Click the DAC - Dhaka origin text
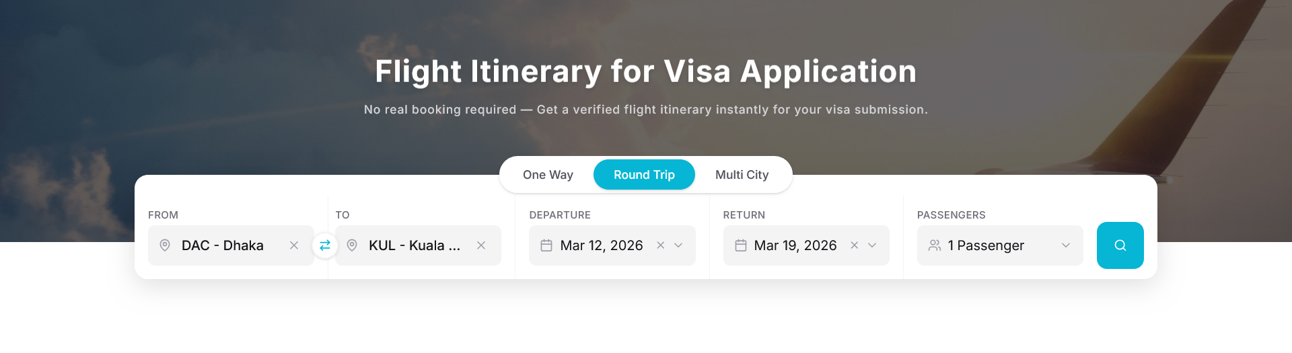 point(223,245)
